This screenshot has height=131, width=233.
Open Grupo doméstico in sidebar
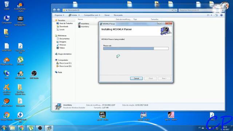tap(65, 54)
